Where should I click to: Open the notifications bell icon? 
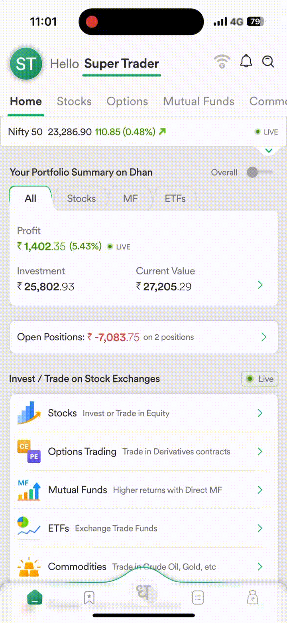pyautogui.click(x=246, y=62)
